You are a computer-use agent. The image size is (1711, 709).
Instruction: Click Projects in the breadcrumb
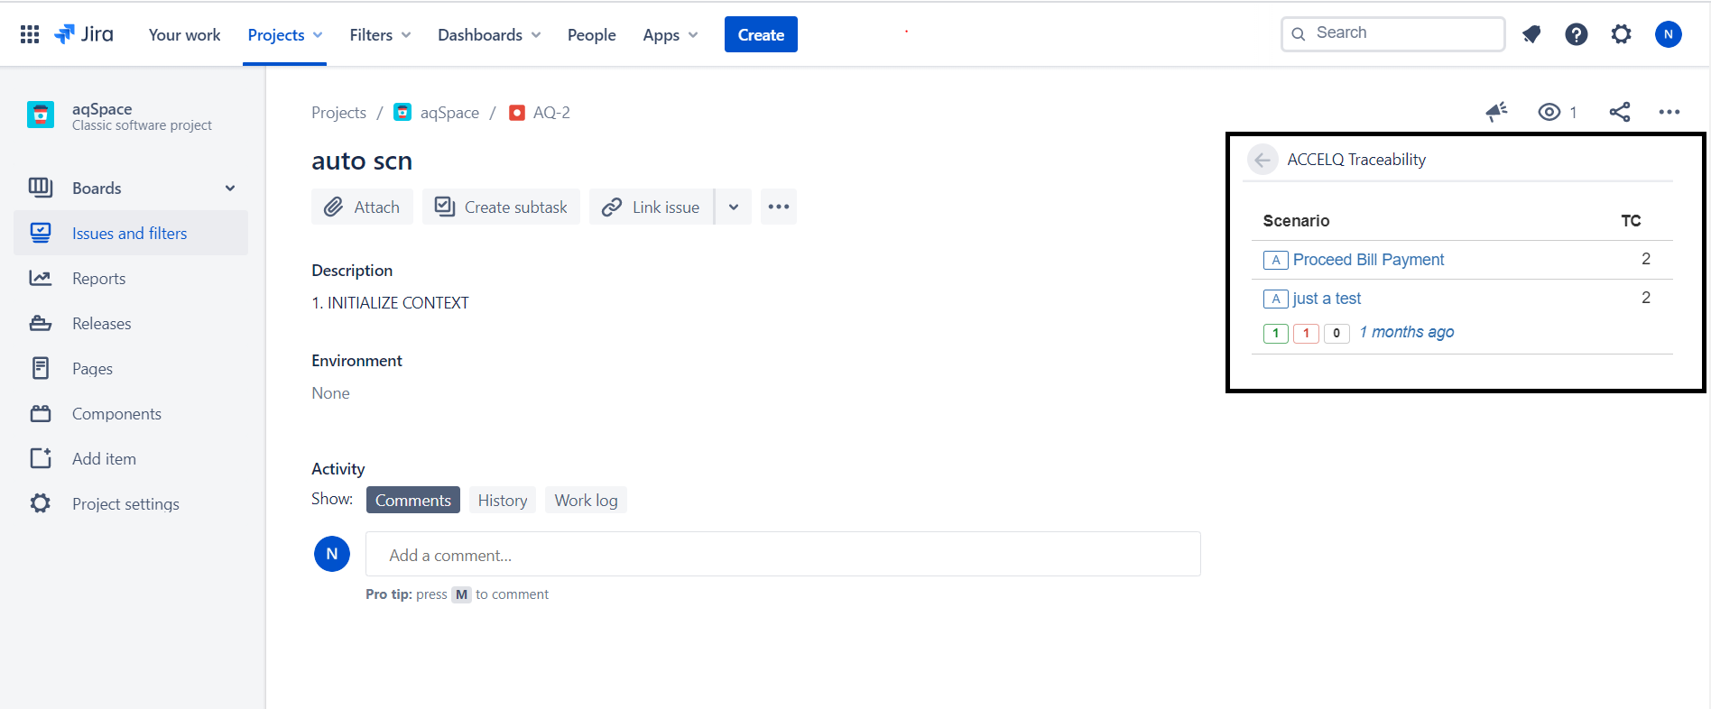pyautogui.click(x=338, y=112)
